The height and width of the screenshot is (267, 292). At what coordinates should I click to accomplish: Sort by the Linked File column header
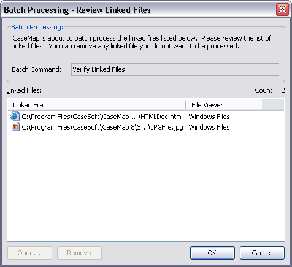point(97,105)
